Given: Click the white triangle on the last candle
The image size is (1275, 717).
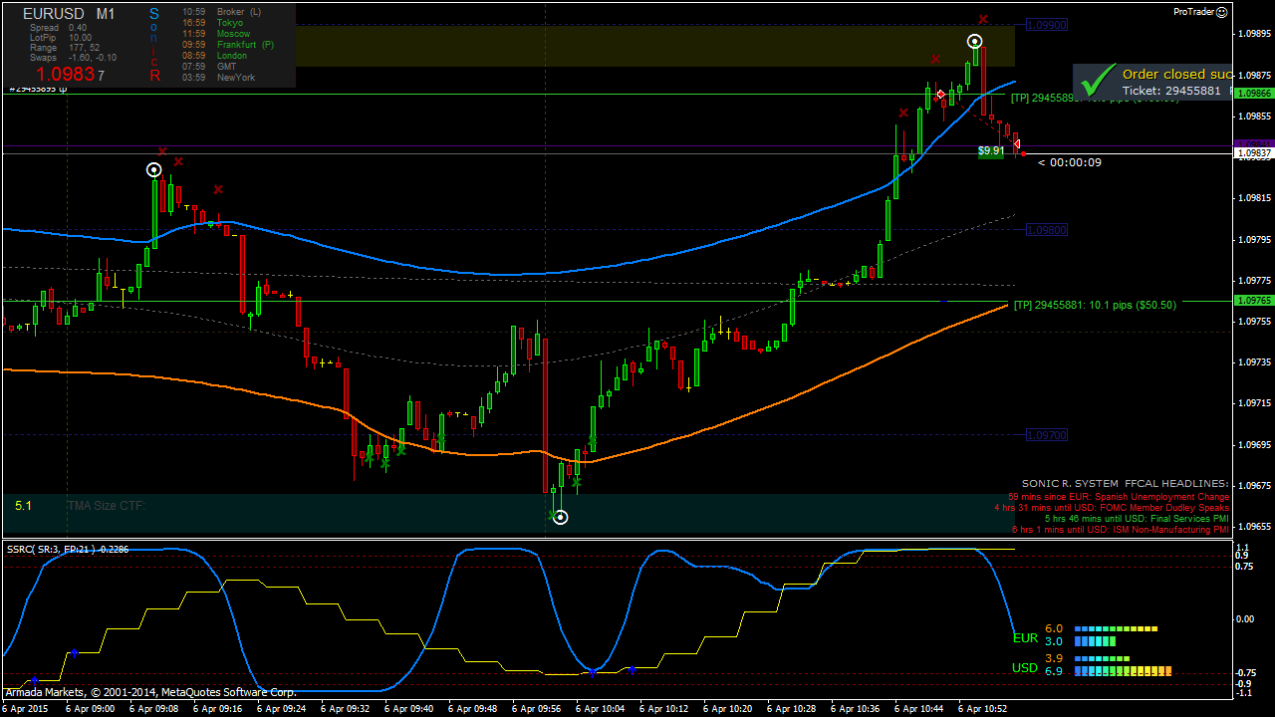Looking at the screenshot, I should pos(1016,144).
